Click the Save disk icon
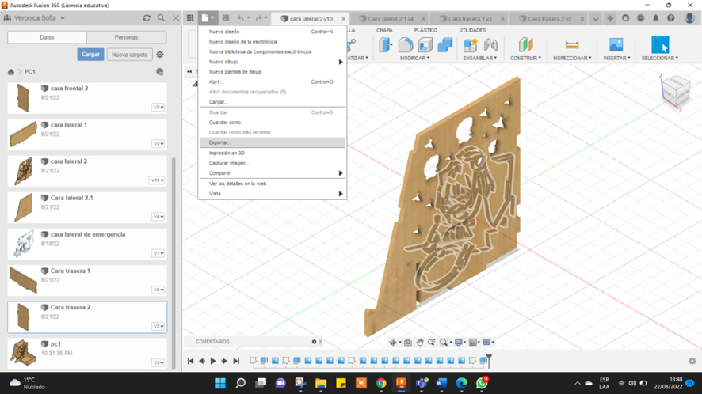This screenshot has width=702, height=394. [x=226, y=18]
